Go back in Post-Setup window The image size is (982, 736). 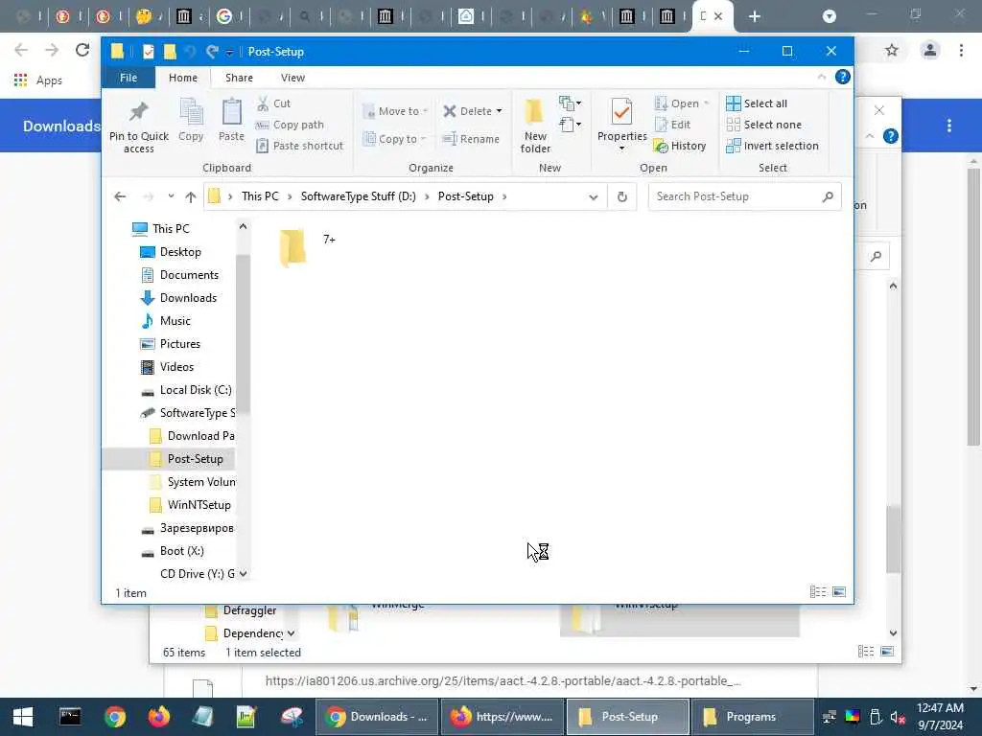[120, 196]
